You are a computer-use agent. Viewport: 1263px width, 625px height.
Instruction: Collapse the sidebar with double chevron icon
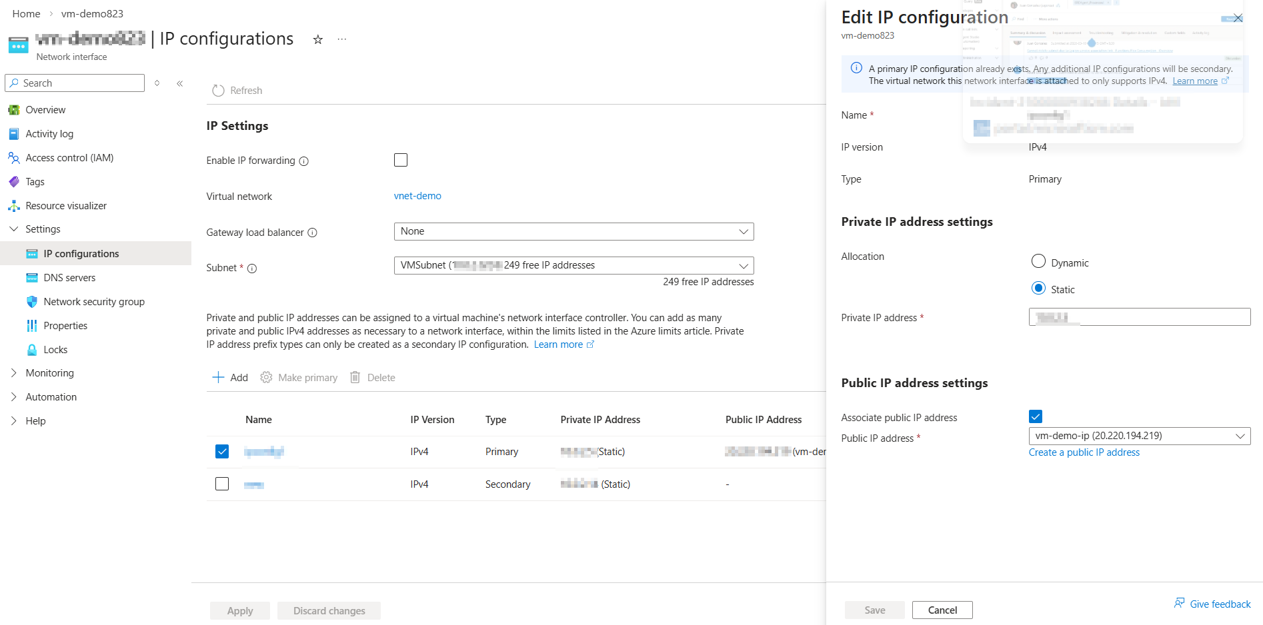click(180, 83)
